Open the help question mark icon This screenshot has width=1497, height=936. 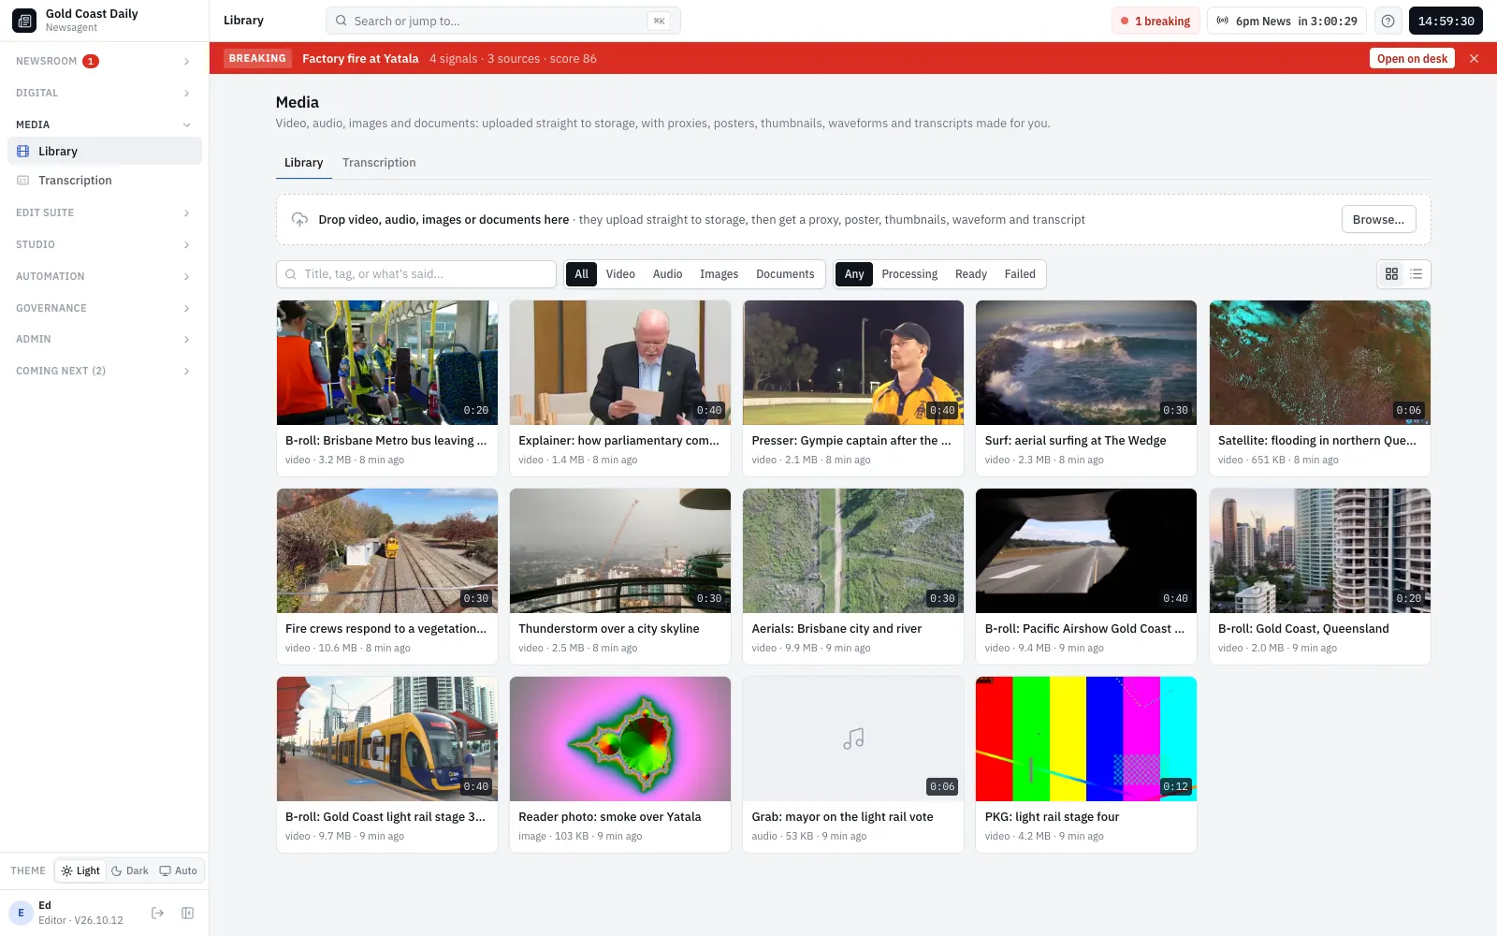(x=1388, y=21)
